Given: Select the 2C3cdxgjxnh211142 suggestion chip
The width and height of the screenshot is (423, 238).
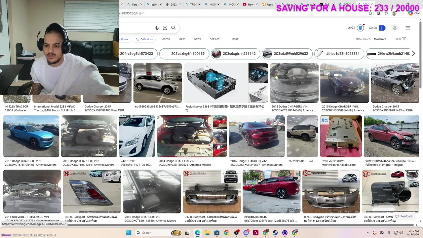Looking at the screenshot, I should 235,54.
